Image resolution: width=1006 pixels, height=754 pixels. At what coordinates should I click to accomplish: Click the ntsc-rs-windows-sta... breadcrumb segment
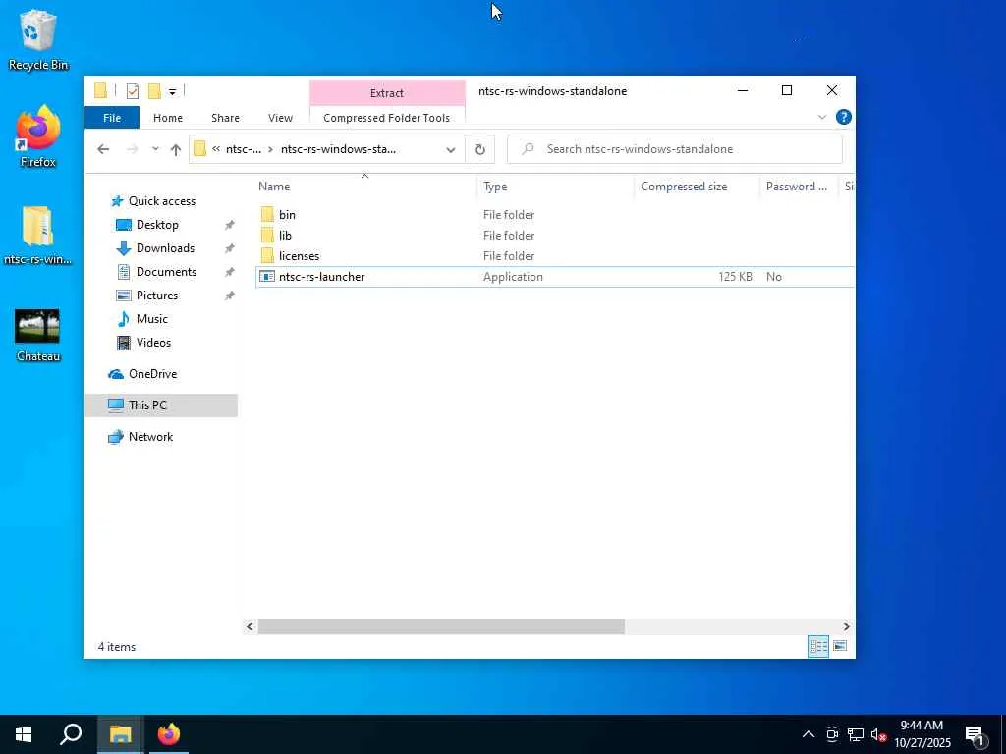point(338,149)
